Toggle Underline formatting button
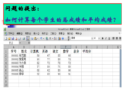The height and width of the screenshot is (95, 127). (x=109, y=39)
